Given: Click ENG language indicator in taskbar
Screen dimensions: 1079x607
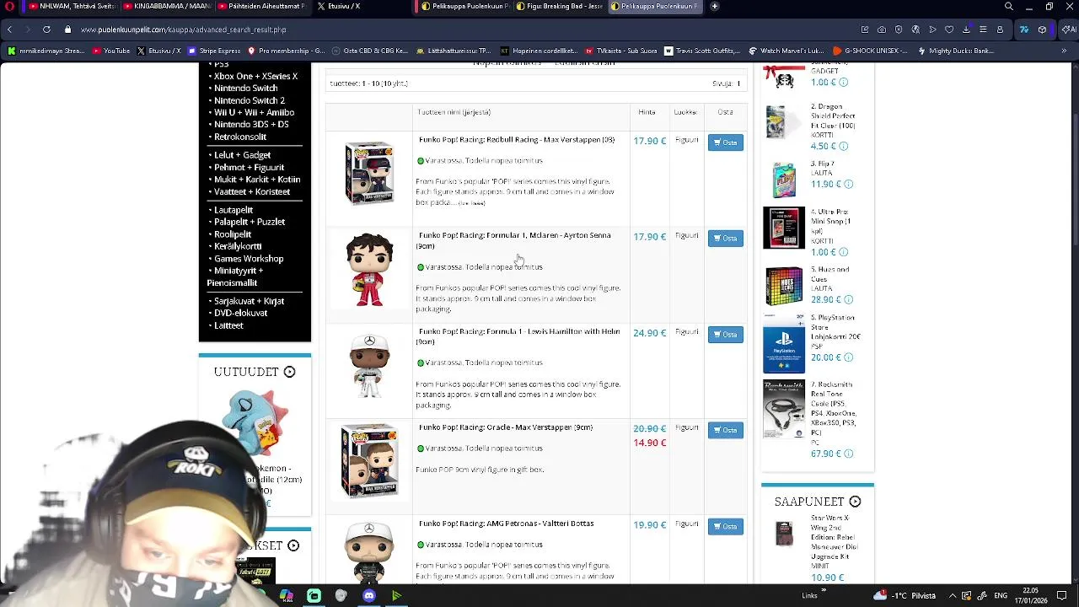Looking at the screenshot, I should 1001,596.
